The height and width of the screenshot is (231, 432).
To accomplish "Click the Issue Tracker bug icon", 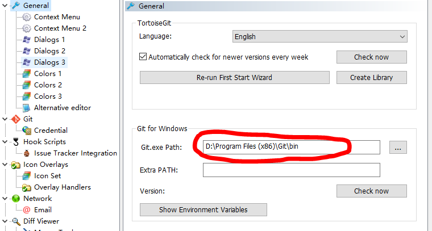I will (27, 153).
